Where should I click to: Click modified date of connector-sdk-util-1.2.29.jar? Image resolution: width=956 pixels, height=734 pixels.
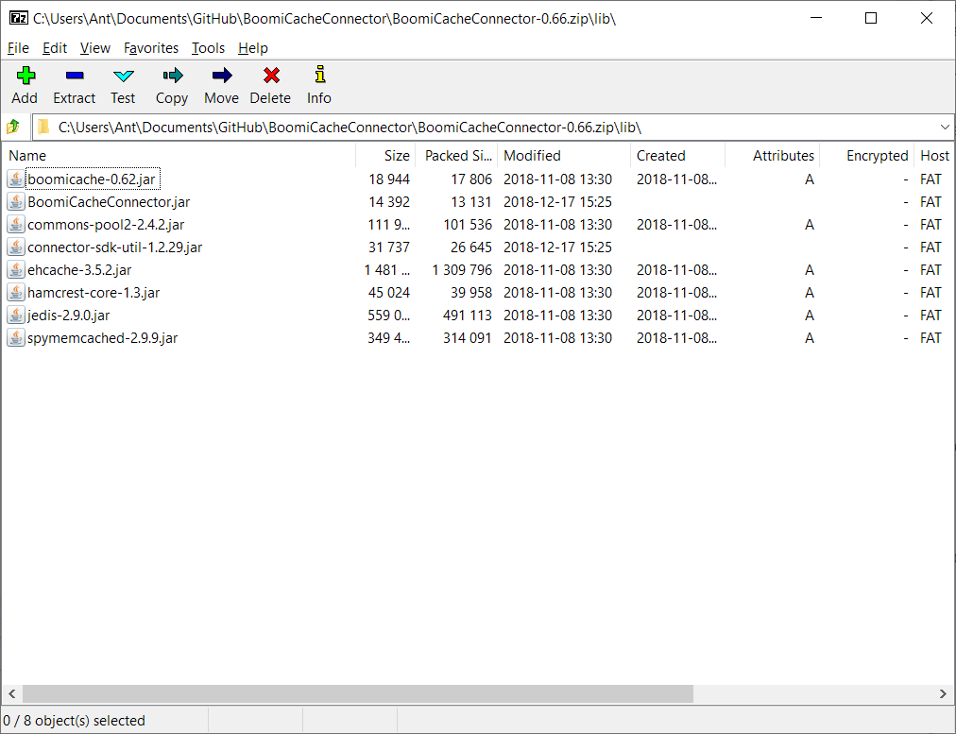point(557,247)
